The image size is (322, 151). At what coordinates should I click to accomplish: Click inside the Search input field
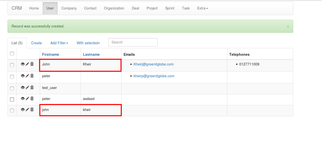(x=133, y=42)
